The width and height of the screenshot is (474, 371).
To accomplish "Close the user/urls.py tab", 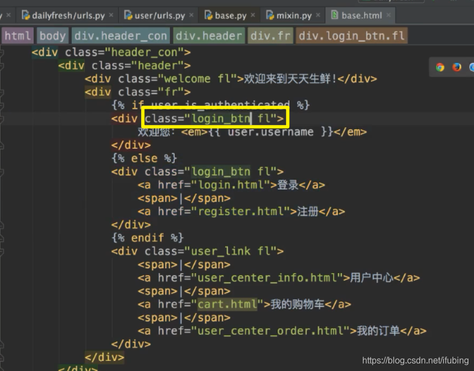I will [x=191, y=15].
